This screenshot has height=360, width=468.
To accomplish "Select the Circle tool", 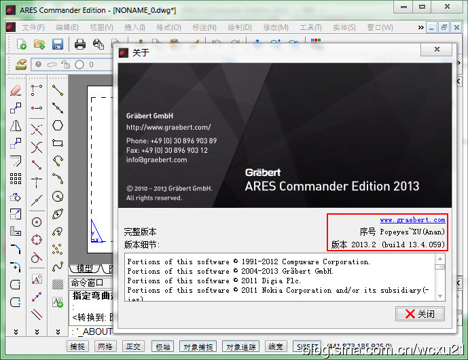I will [x=58, y=196].
